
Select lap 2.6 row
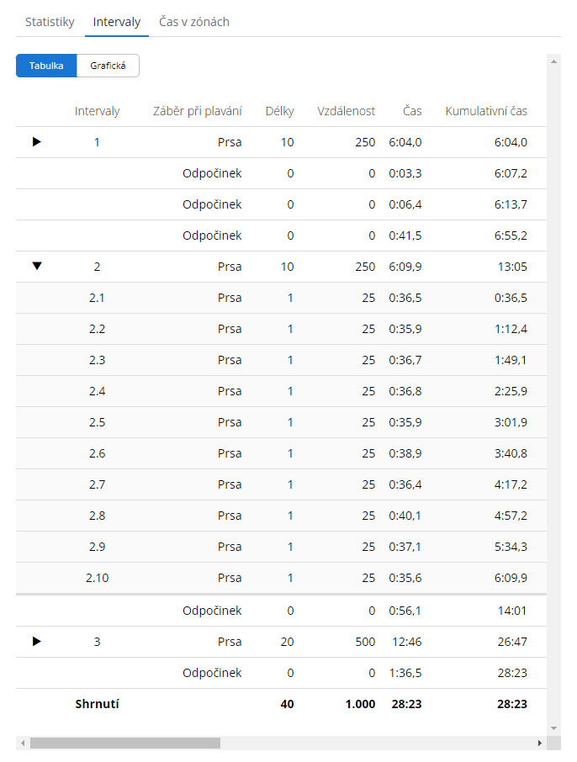[x=281, y=453]
